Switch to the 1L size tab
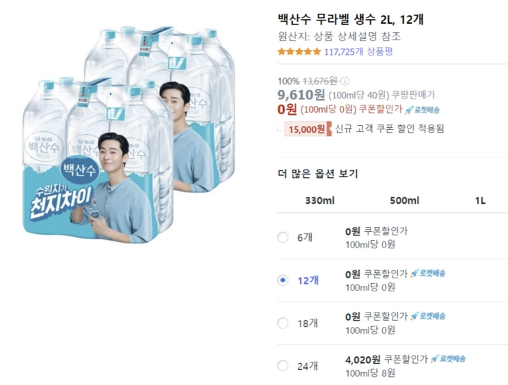Viewport: 508px width, 385px height. (x=481, y=201)
